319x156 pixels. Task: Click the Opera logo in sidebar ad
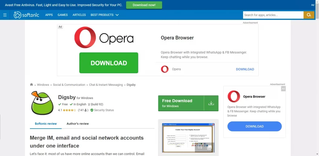pos(234,96)
